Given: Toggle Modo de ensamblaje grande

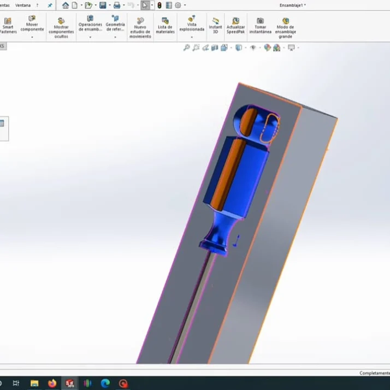Looking at the screenshot, I should pos(285,26).
